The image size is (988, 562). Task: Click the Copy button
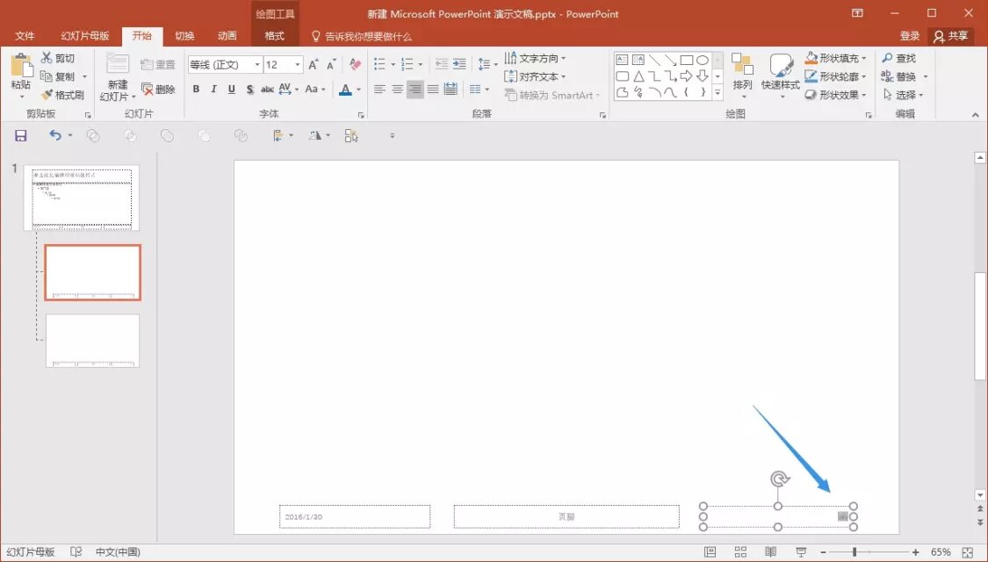coord(57,76)
